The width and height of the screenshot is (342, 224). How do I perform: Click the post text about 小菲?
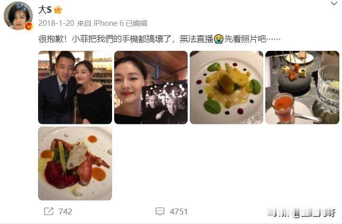click(x=159, y=39)
